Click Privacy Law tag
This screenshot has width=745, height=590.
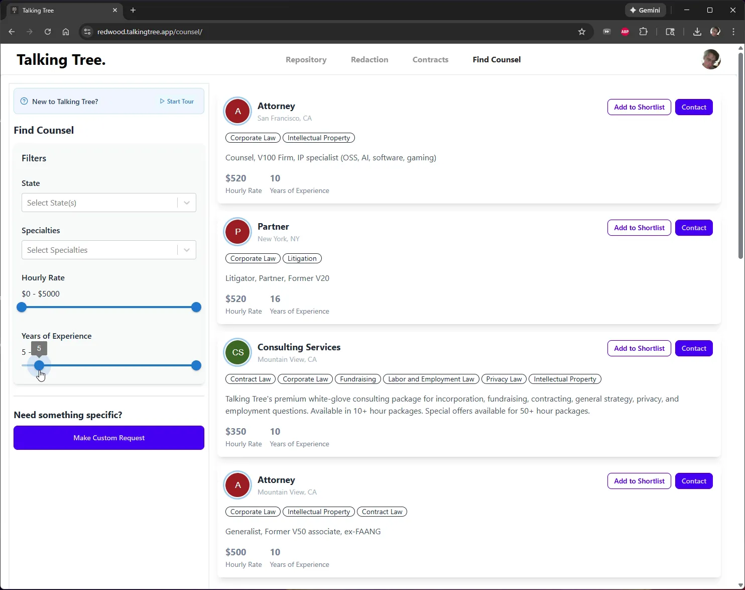tap(504, 379)
